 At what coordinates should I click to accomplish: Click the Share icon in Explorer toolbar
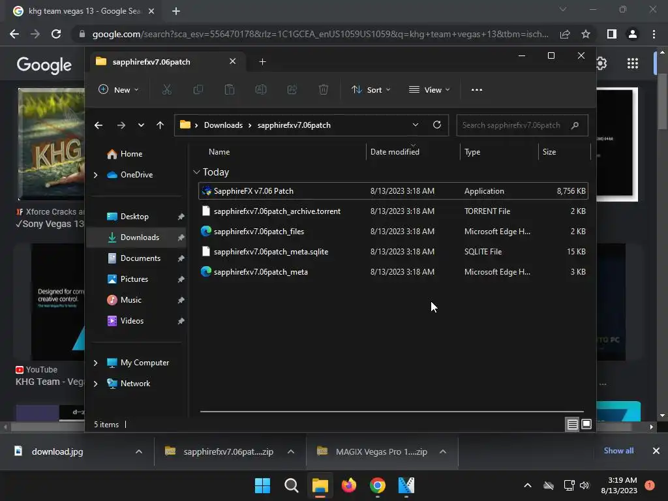click(x=292, y=89)
